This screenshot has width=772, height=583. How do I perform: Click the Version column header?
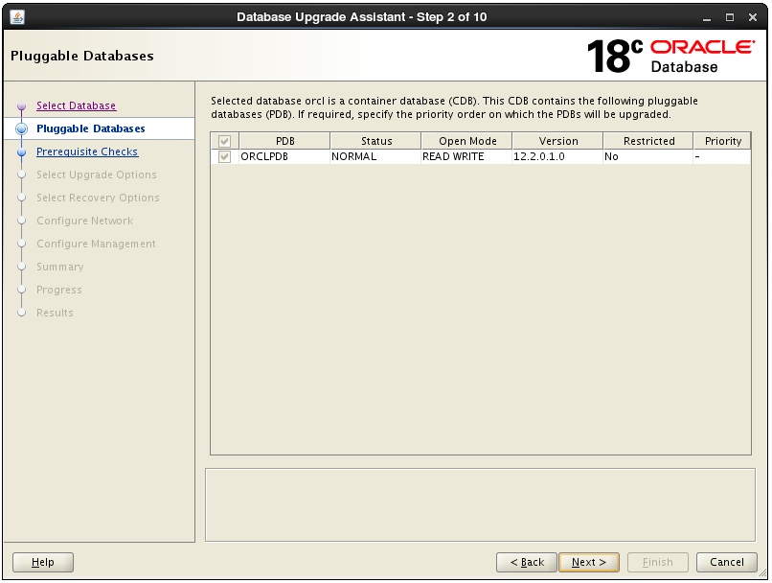[x=557, y=141]
